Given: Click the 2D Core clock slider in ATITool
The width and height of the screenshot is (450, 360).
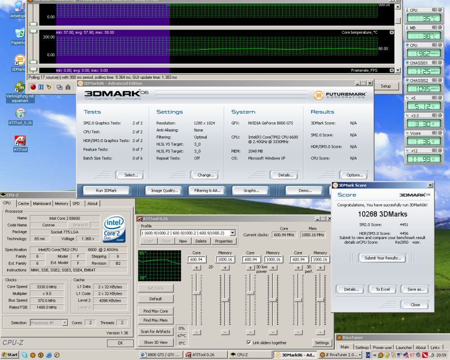Looking at the screenshot, I should [196, 293].
